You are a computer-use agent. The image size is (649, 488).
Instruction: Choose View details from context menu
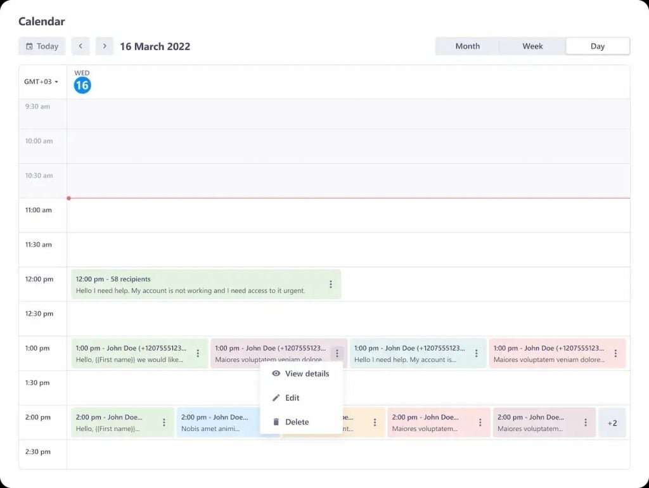[x=307, y=374]
